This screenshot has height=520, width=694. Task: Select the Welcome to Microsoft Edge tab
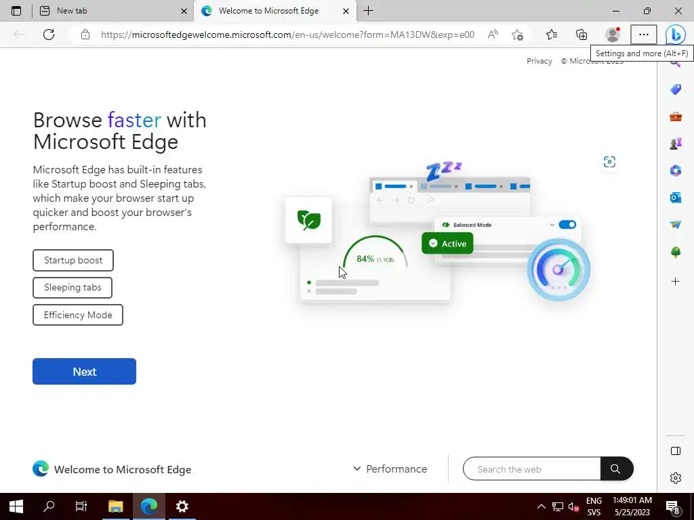click(x=275, y=11)
